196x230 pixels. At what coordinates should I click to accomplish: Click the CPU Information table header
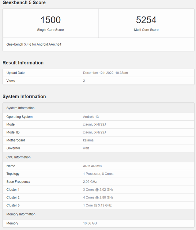click(x=18, y=157)
